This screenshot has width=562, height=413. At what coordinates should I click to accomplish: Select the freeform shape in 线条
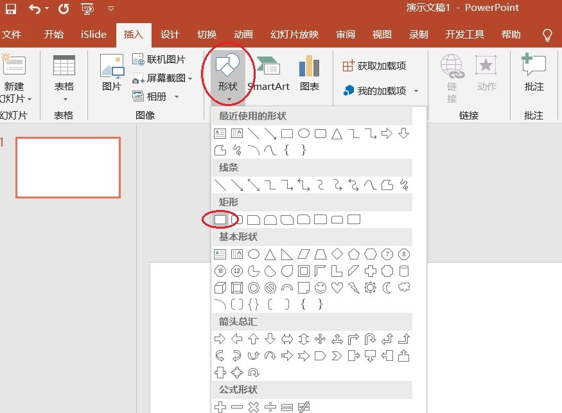coord(387,185)
